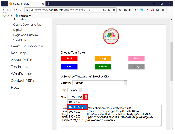The image size is (175, 134).
Task: Choose the Pink clock color
Action: coord(136,59)
